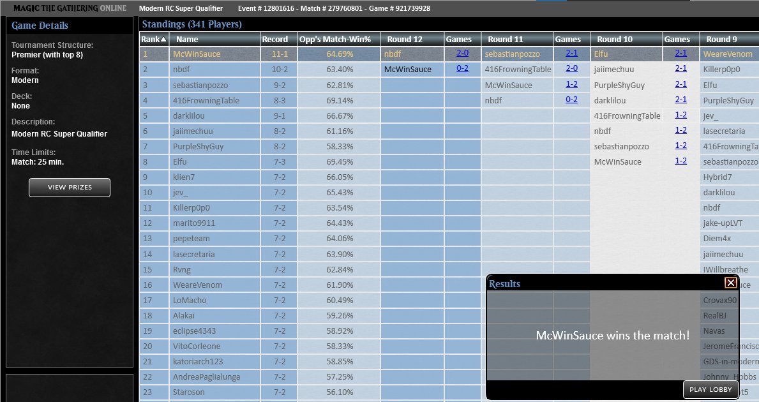Click the Magic The Gathering Online logo
The image size is (759, 402).
point(70,8)
